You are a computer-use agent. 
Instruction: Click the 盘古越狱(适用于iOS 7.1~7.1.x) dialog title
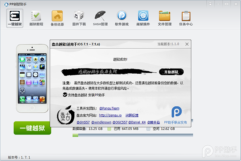(76, 44)
